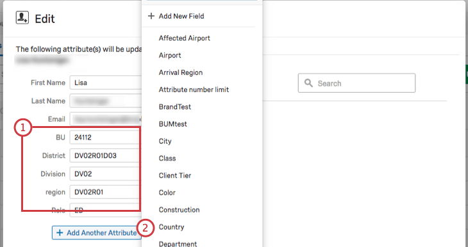
Task: Choose Airport from the field list
Action: 170,56
